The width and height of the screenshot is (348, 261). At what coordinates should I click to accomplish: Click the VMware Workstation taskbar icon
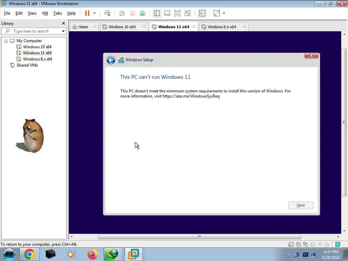pos(133,254)
